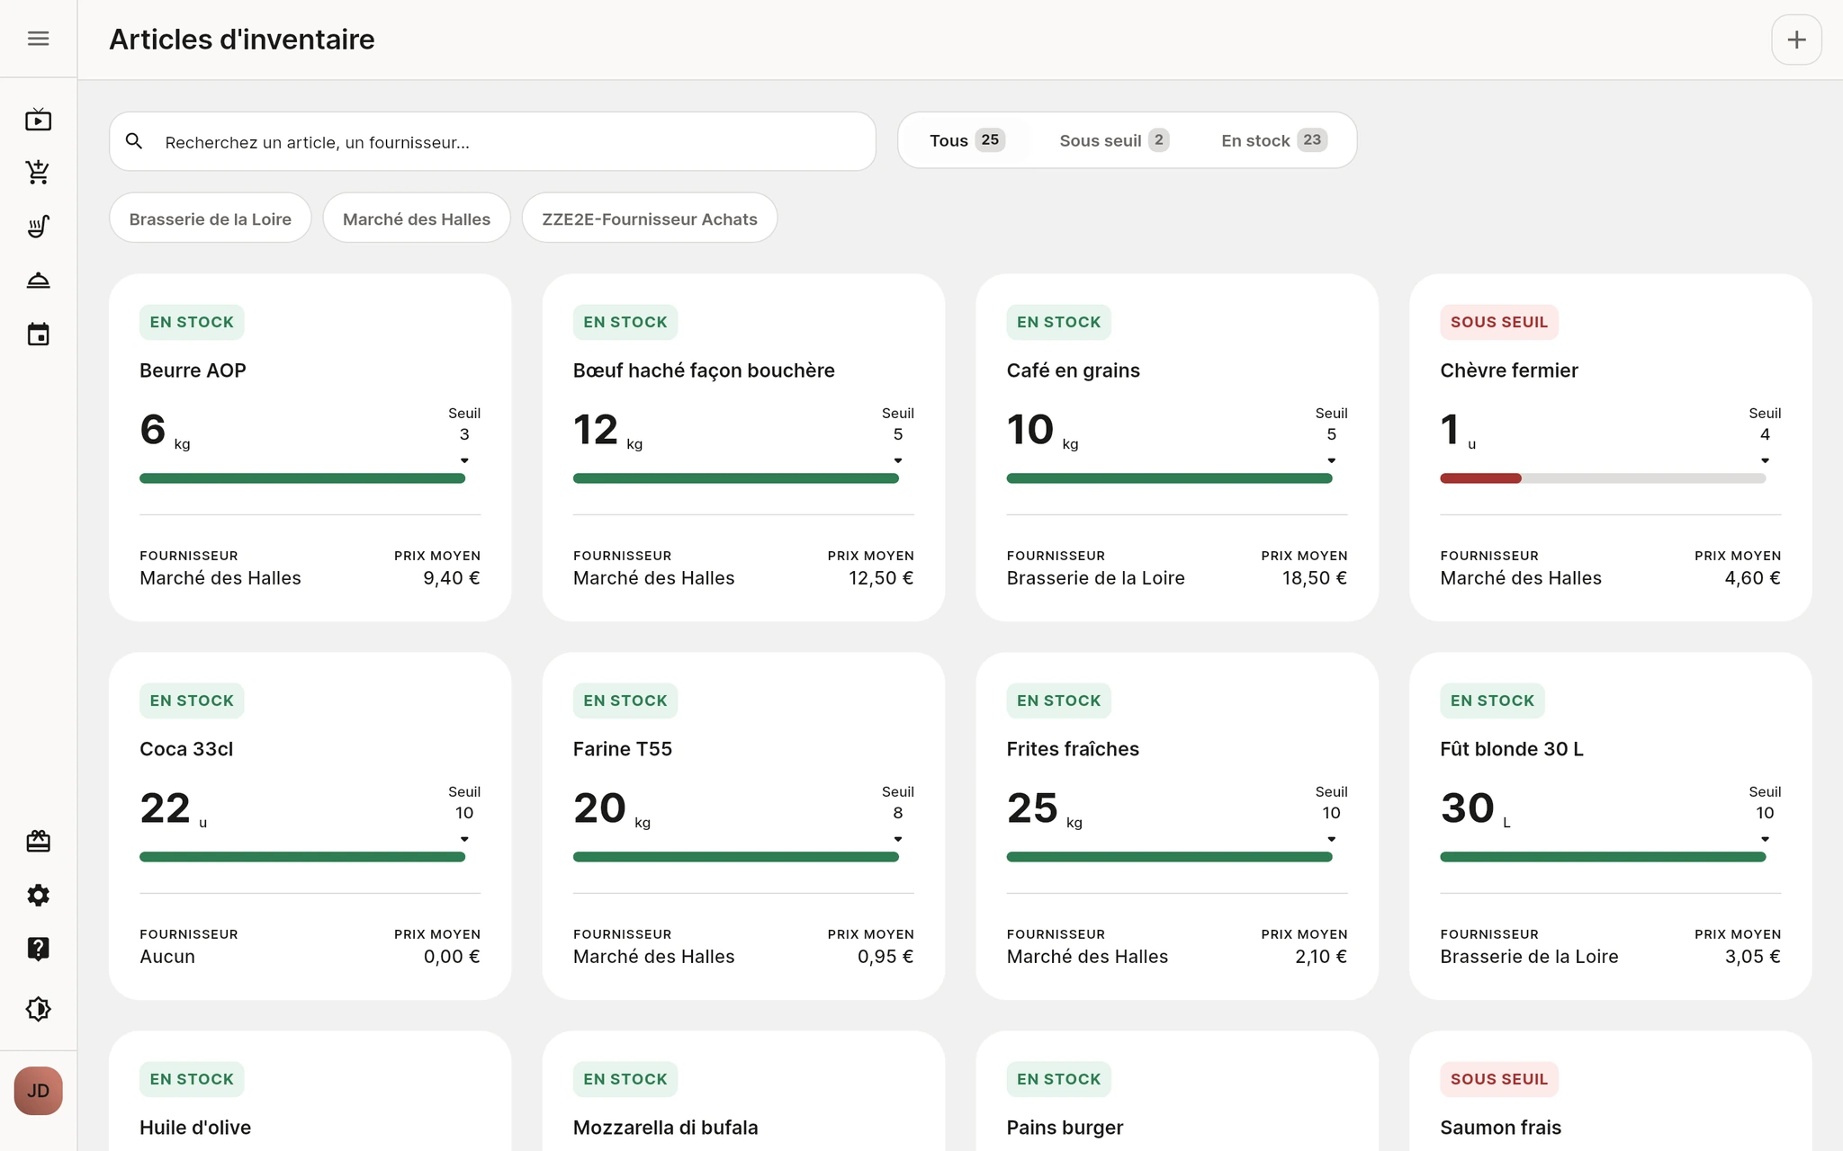
Task: Select the Sous seuil filter tab
Action: pyautogui.click(x=1113, y=140)
